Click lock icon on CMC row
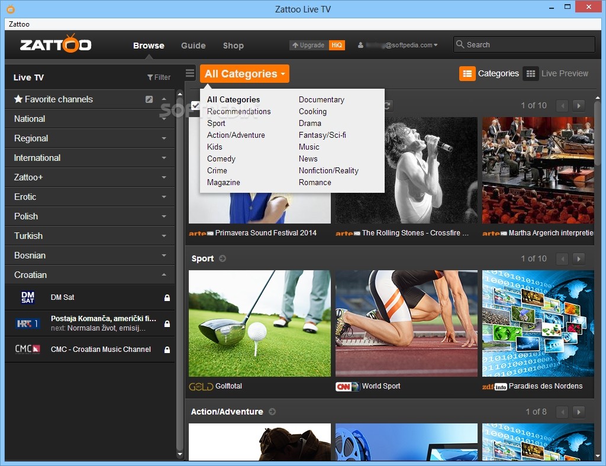 click(167, 350)
